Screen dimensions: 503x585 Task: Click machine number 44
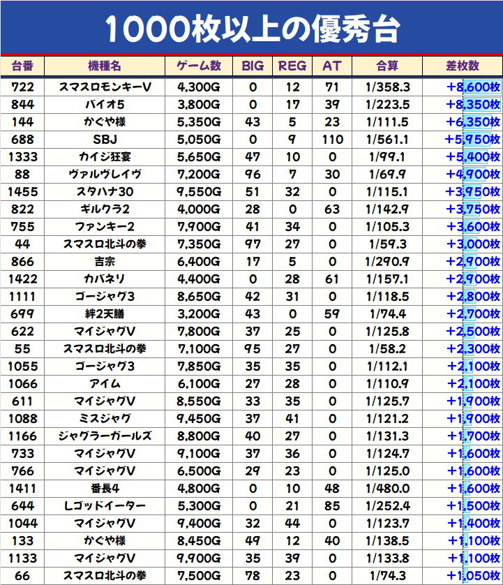22,244
